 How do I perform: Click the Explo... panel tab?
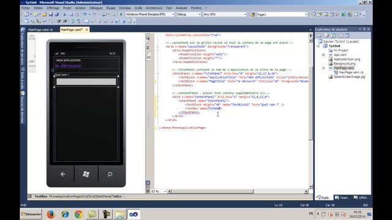[324, 197]
